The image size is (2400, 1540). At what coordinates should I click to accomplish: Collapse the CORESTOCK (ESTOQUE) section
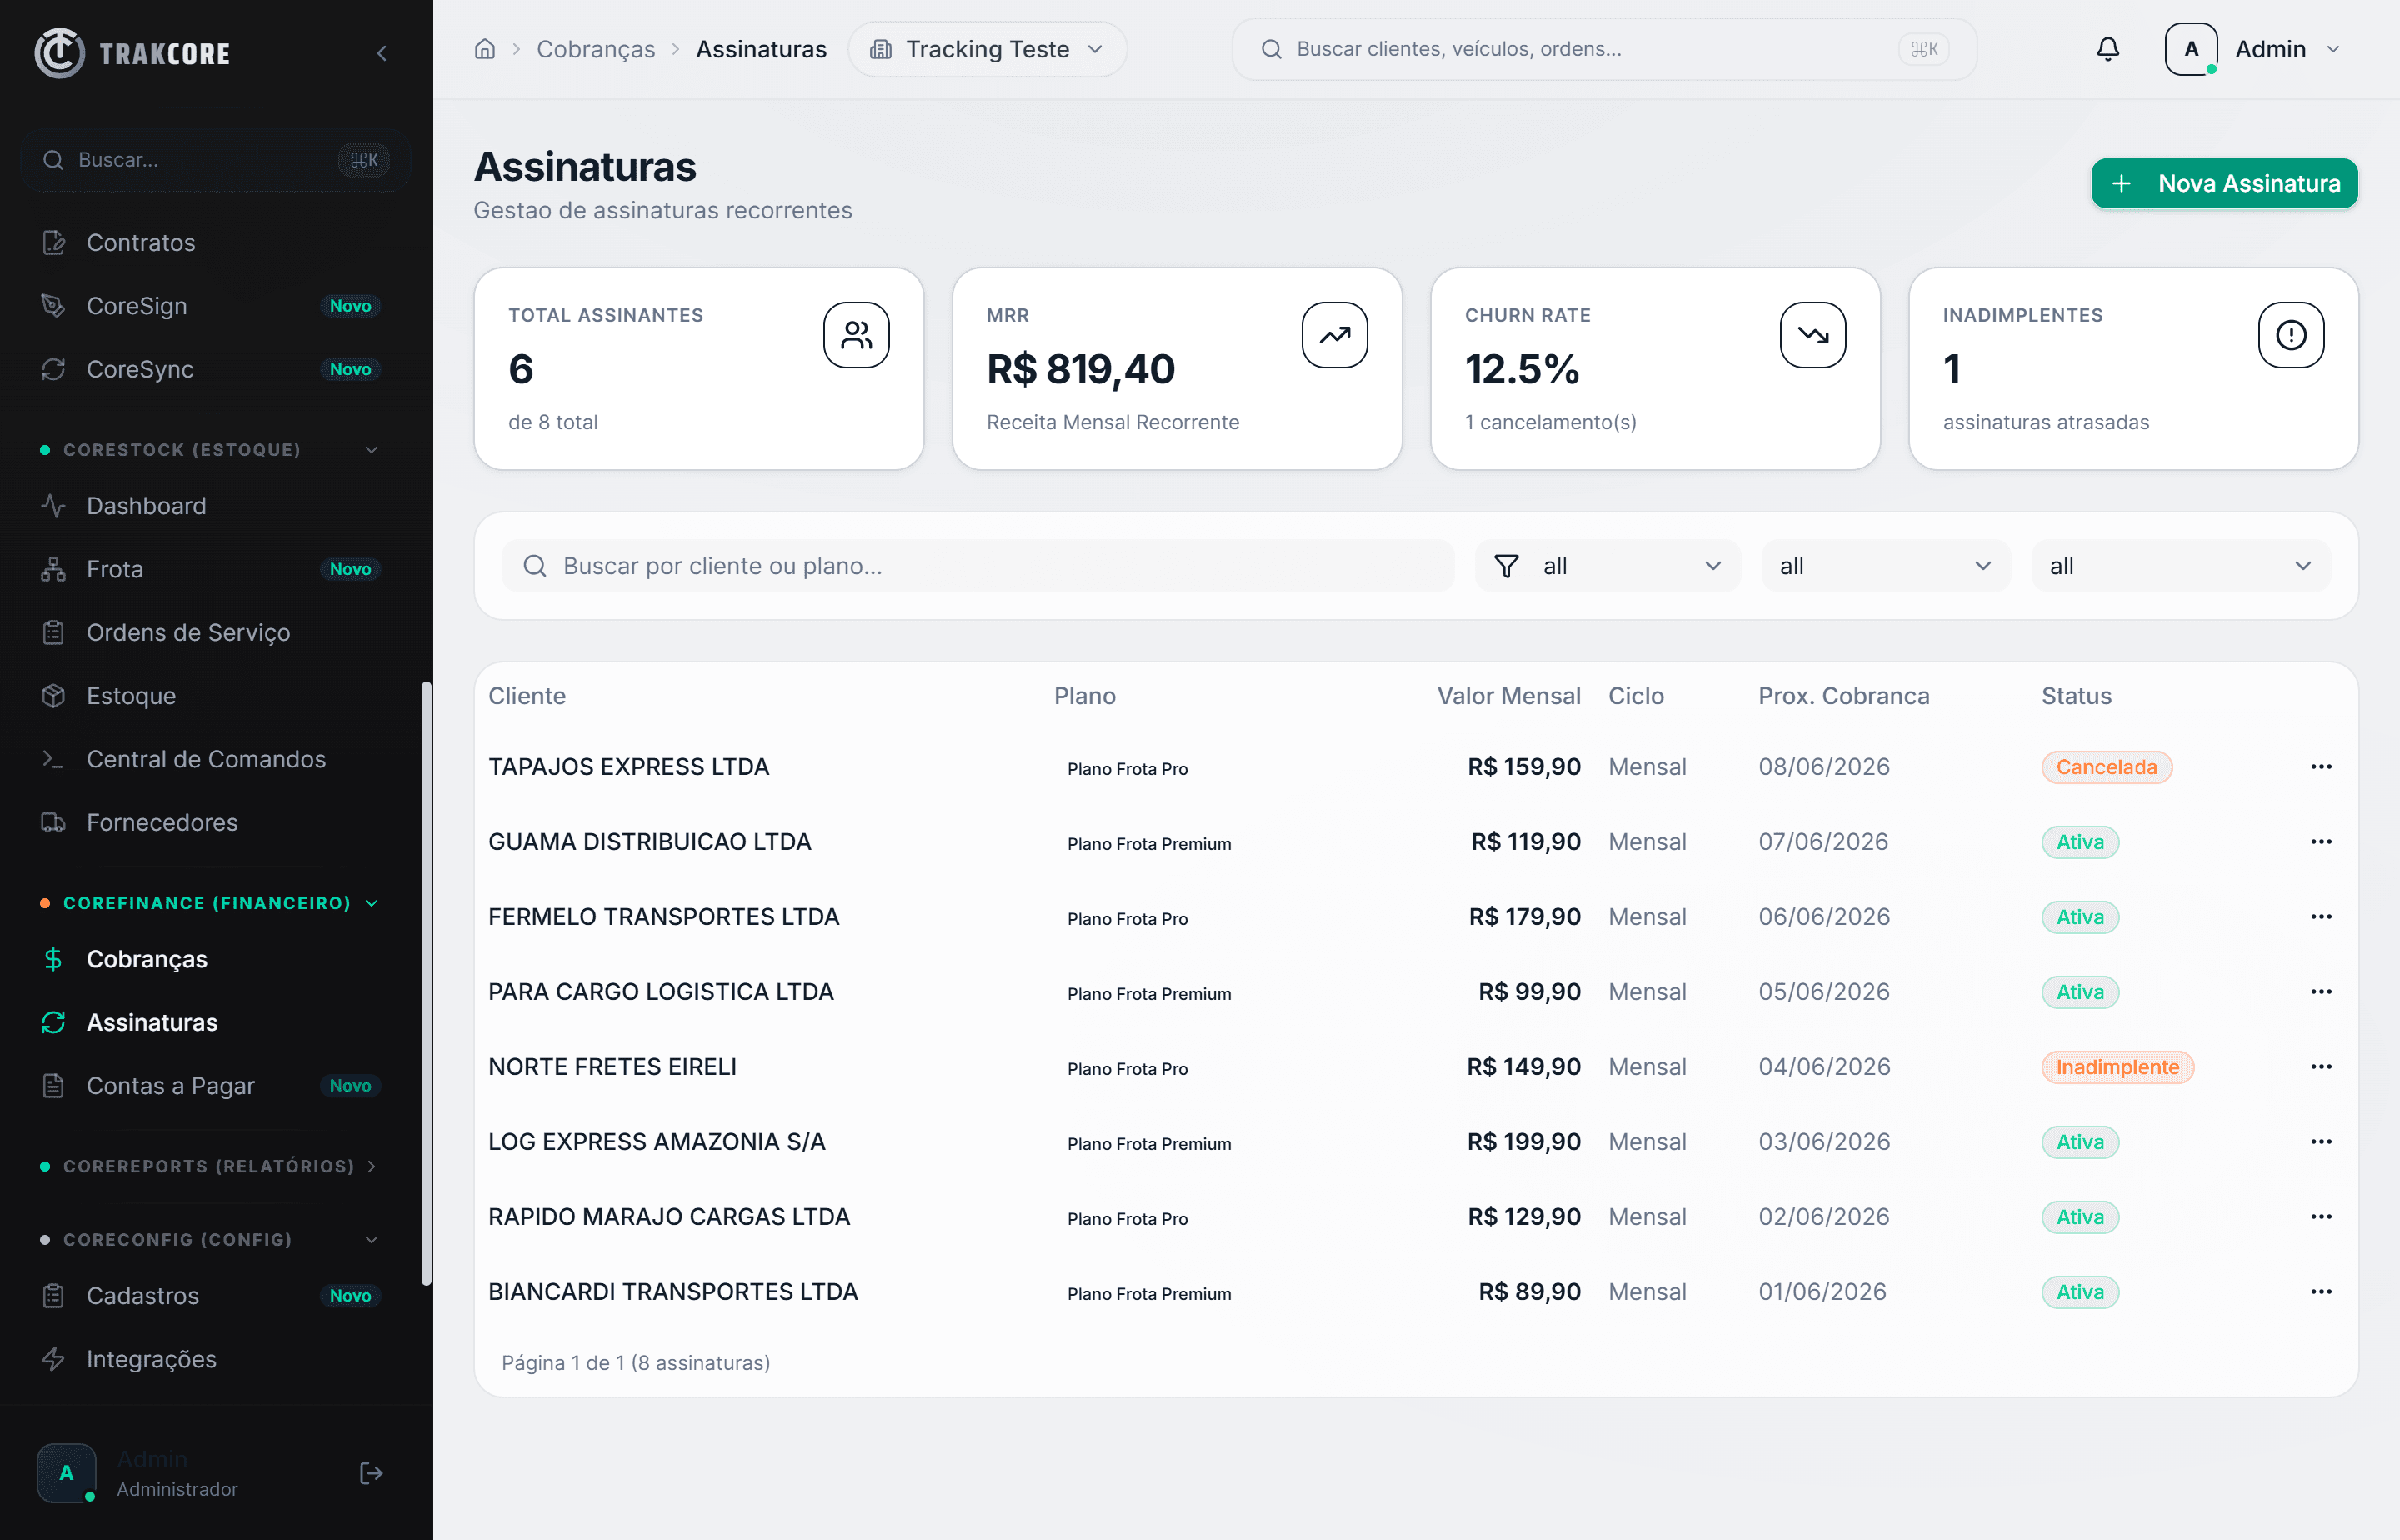pyautogui.click(x=211, y=450)
